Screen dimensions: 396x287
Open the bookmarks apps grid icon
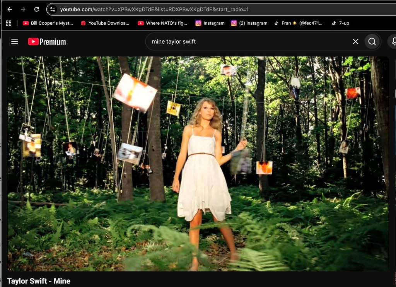click(9, 23)
